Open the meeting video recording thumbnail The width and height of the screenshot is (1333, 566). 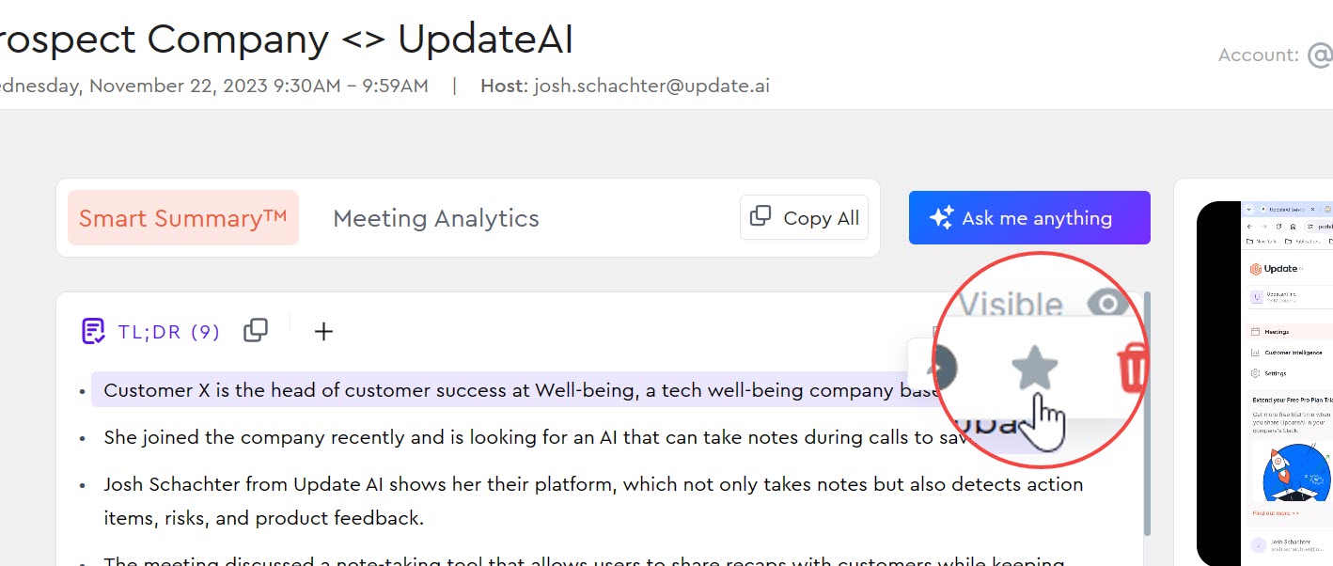pos(1264,384)
